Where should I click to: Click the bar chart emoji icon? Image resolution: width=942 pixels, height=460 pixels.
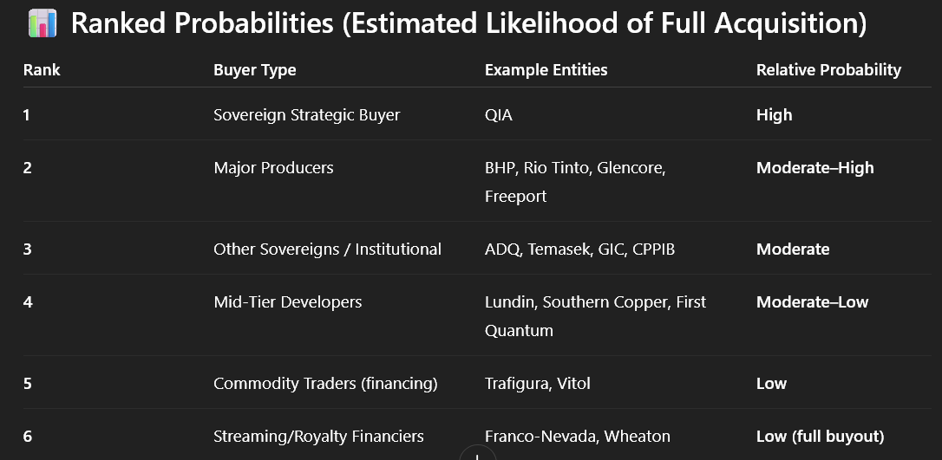click(x=41, y=23)
